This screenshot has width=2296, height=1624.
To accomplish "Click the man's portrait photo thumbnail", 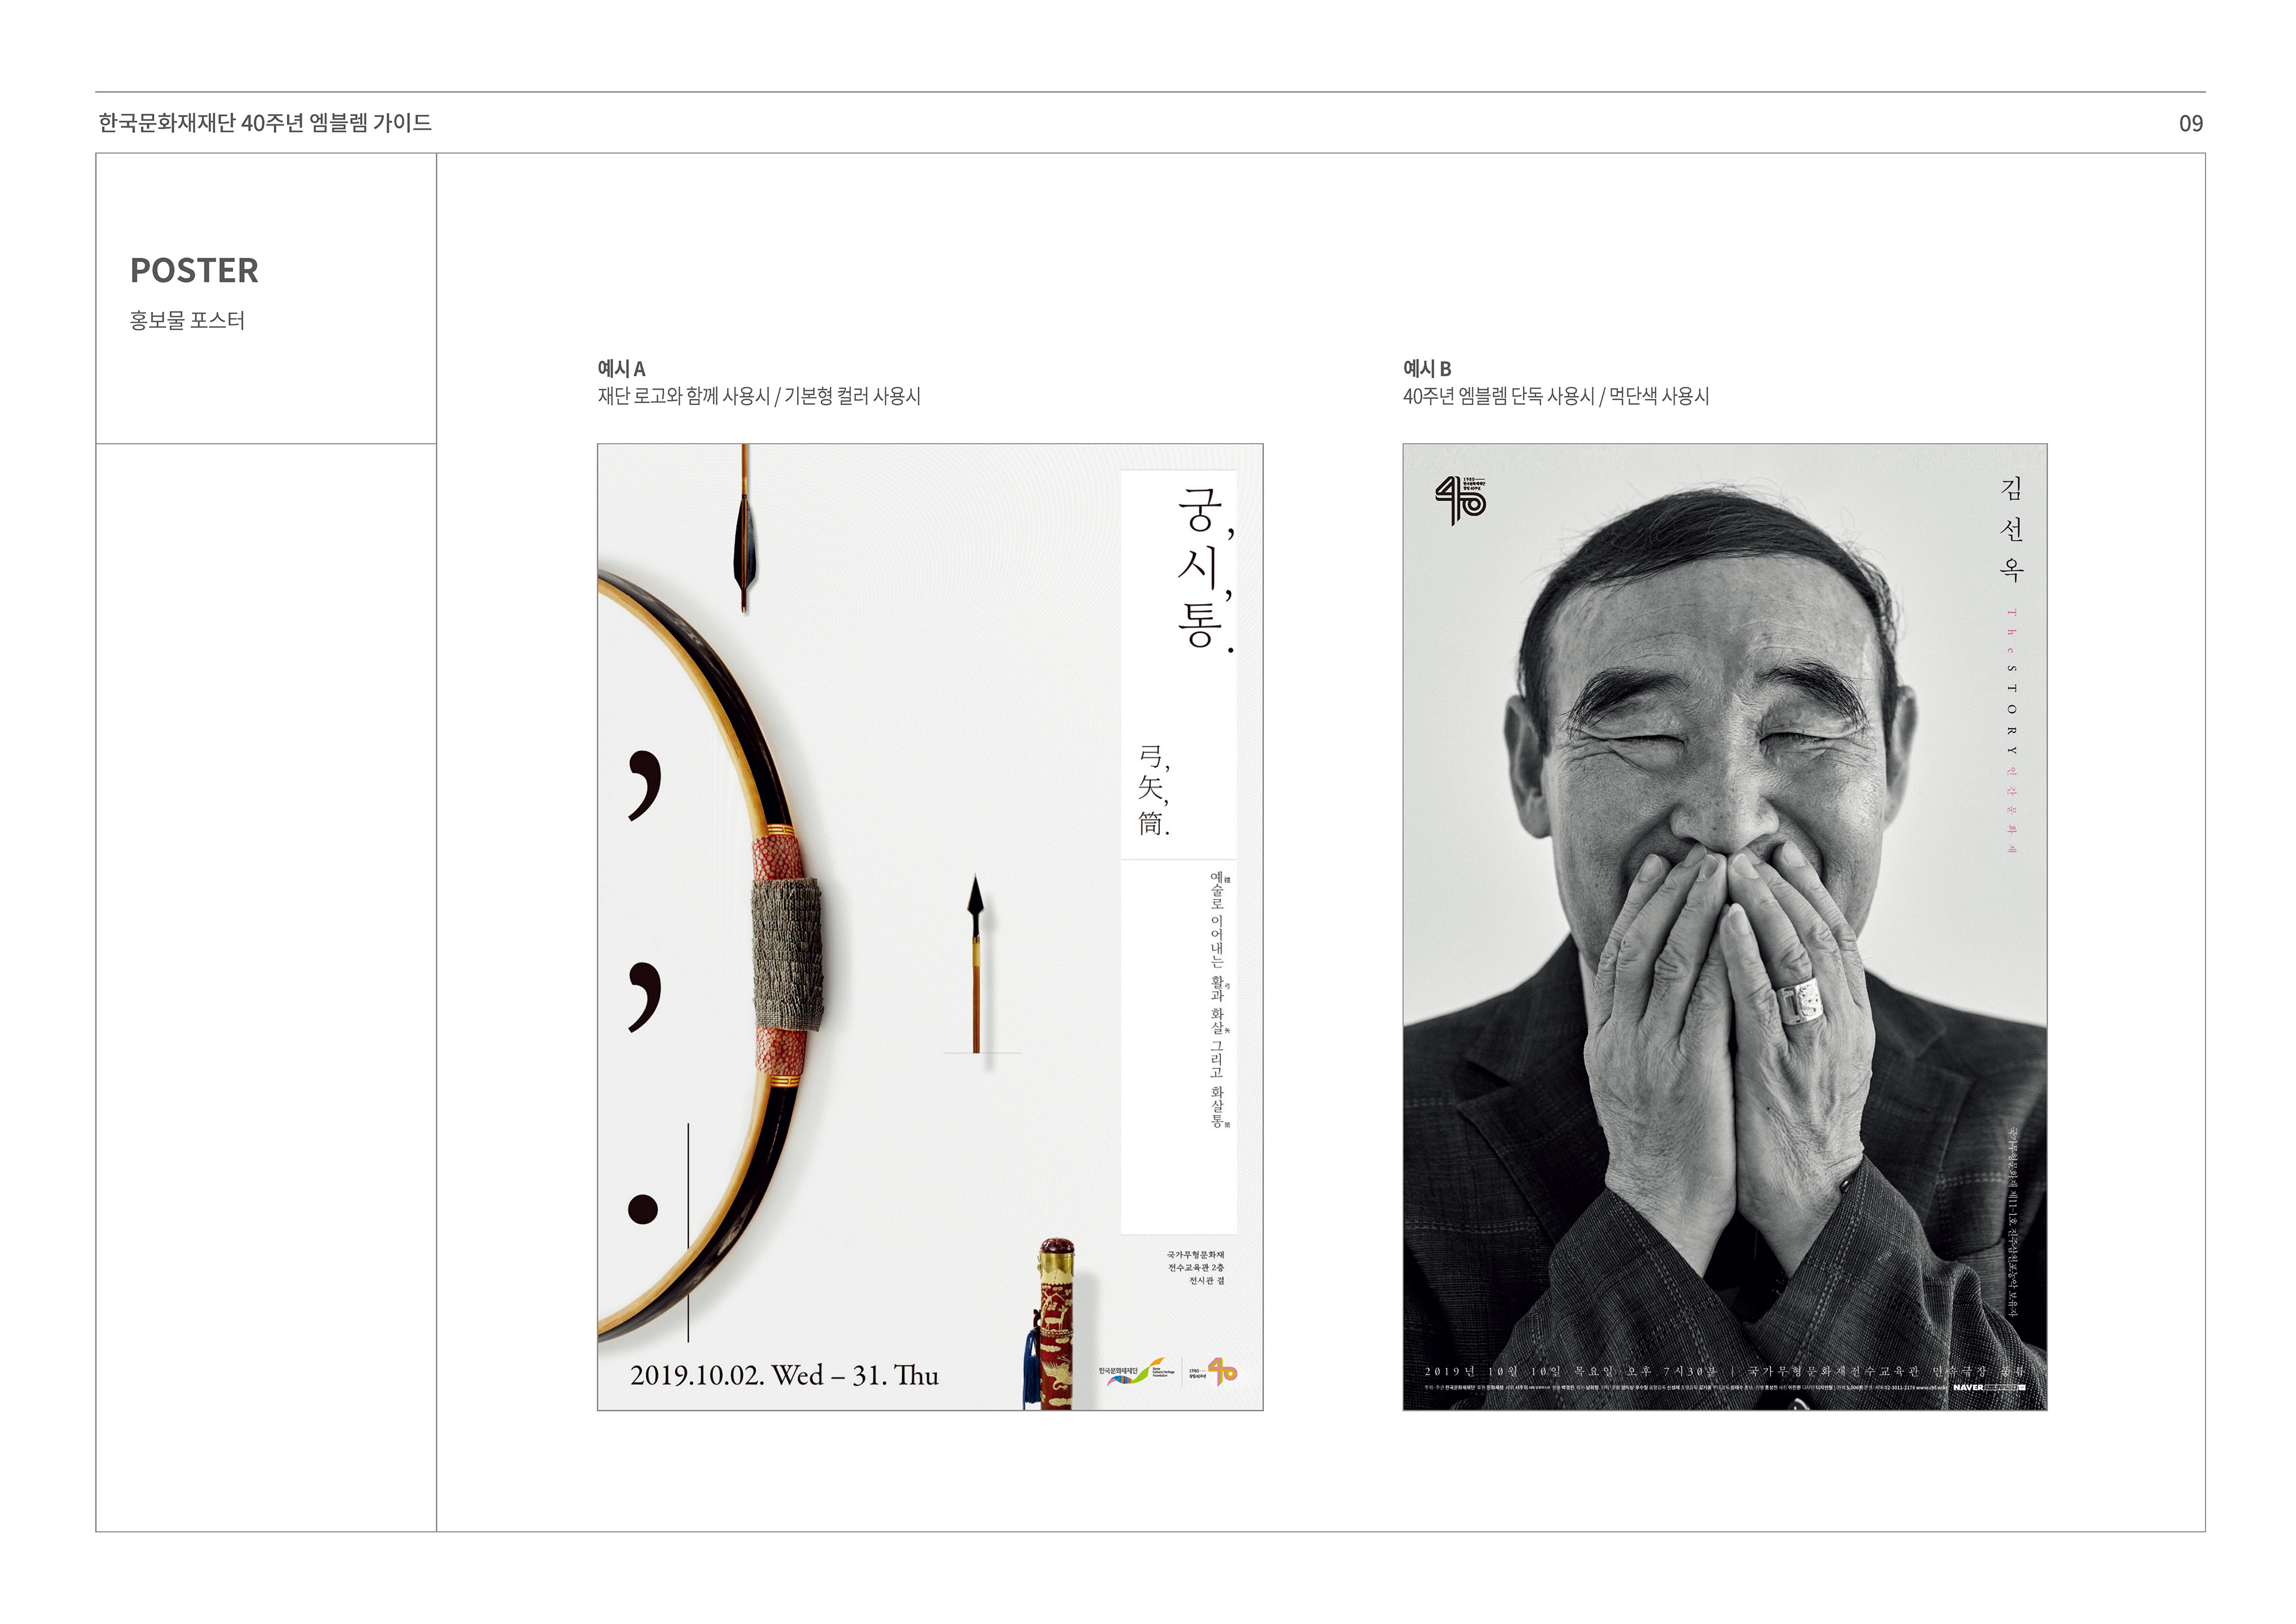I will click(x=1725, y=927).
